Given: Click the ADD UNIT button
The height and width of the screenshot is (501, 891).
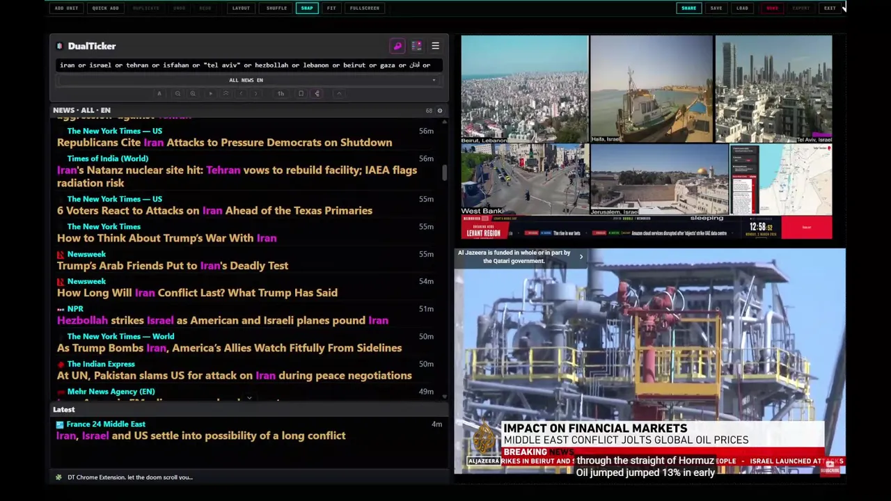Looking at the screenshot, I should pos(66,8).
